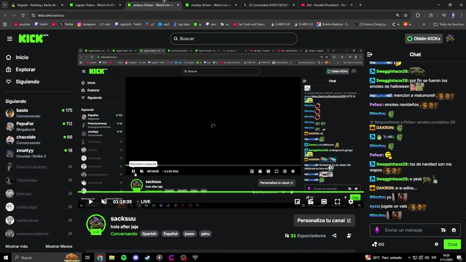Click Personaliza tu canal button
466x262 pixels.
[x=324, y=221]
